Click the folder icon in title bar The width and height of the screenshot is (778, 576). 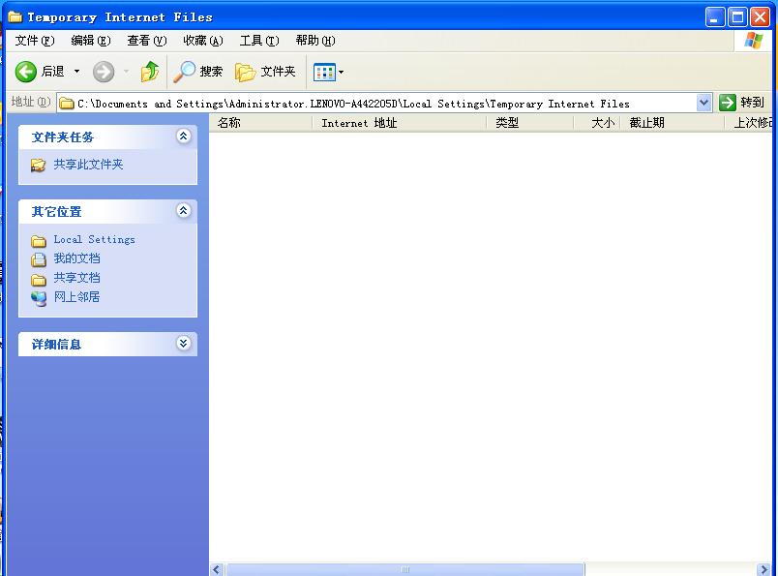15,17
